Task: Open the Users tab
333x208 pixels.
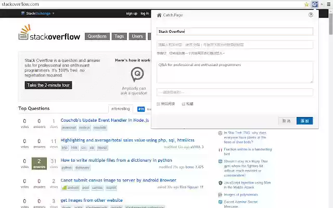Action: pos(137,36)
